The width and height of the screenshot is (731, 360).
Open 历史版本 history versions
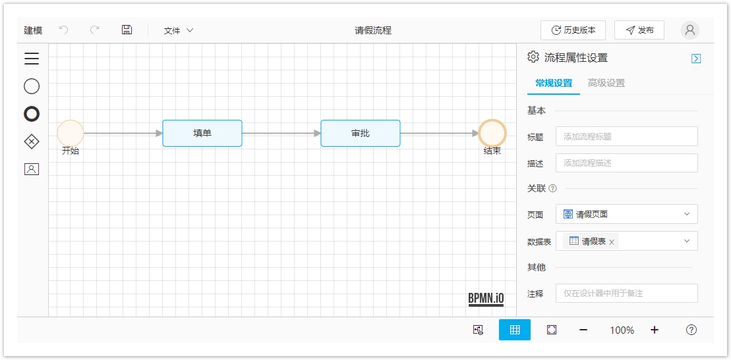[x=573, y=30]
